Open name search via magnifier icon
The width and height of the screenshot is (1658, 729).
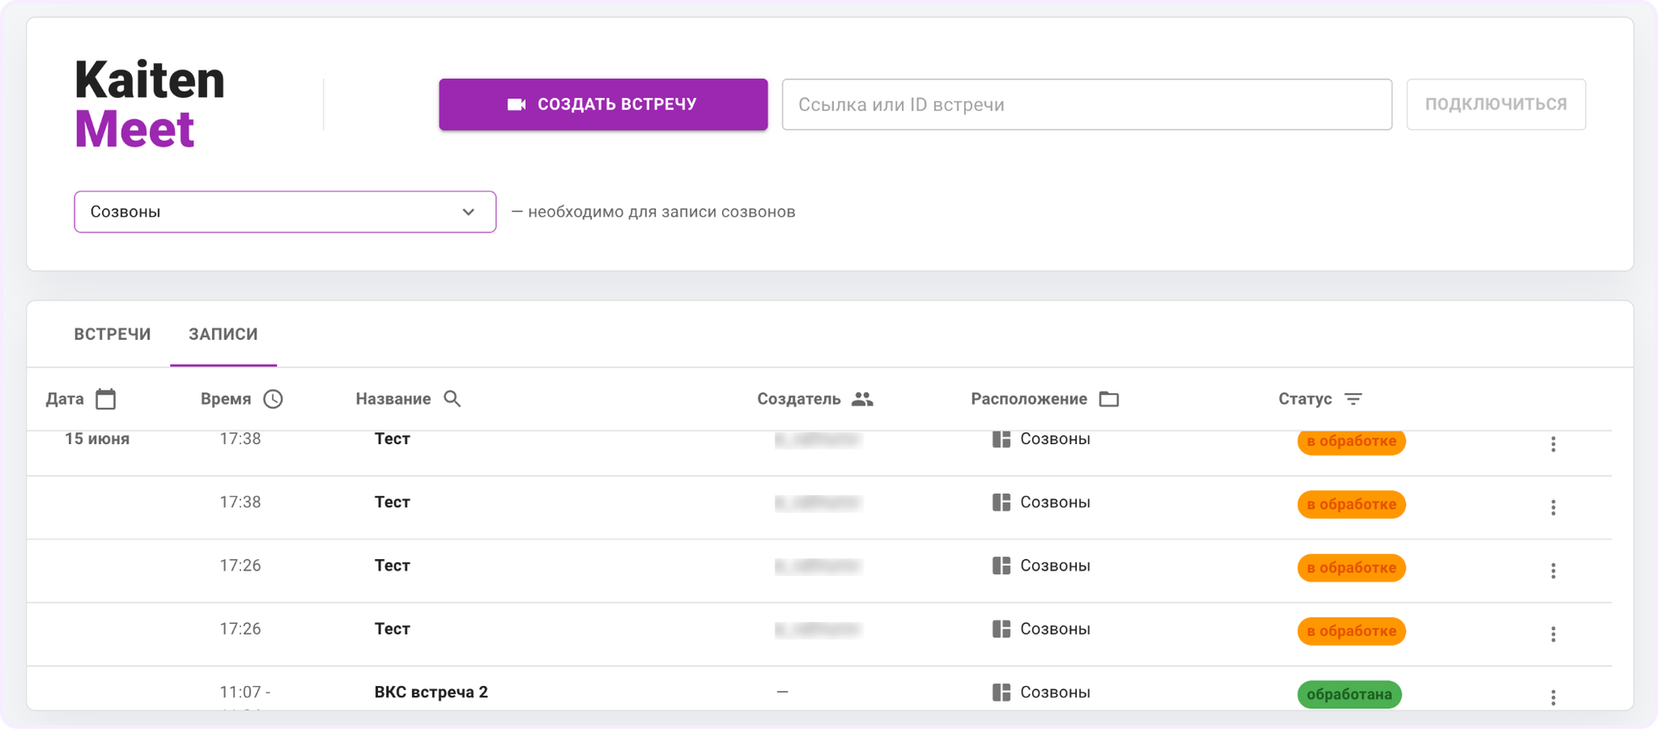[x=452, y=398]
